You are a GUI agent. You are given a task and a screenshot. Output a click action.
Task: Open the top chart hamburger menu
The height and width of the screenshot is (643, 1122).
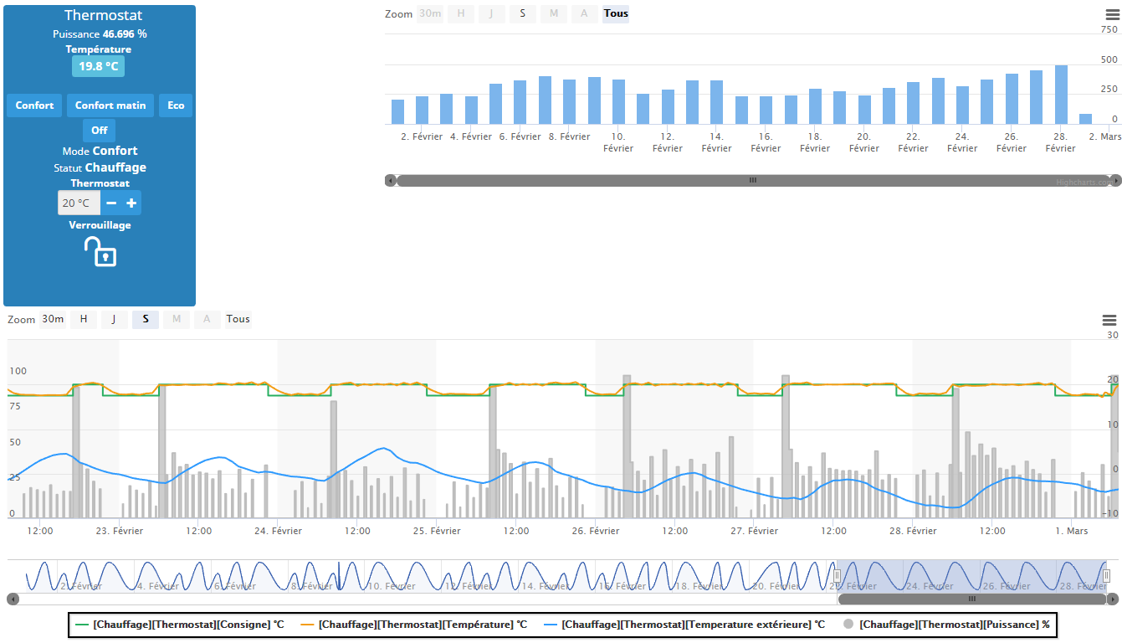pos(1112,14)
